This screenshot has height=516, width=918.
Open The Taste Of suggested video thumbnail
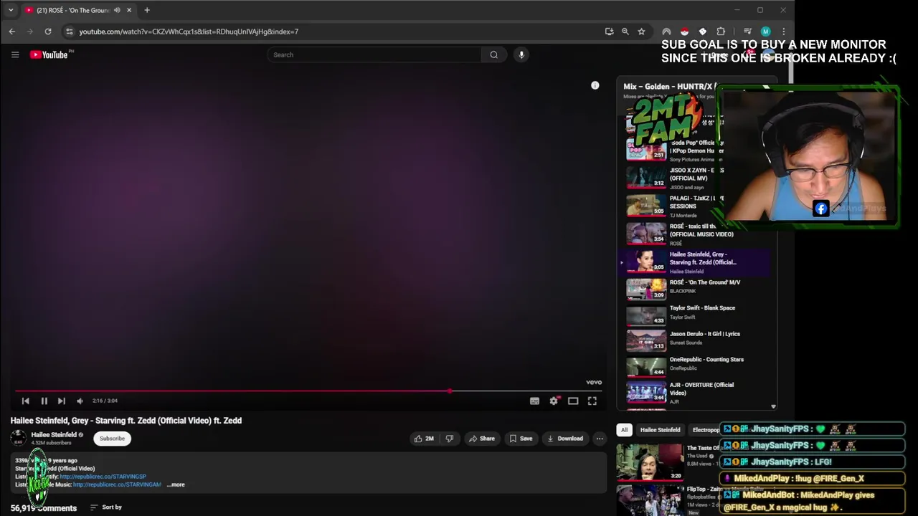[650, 462]
